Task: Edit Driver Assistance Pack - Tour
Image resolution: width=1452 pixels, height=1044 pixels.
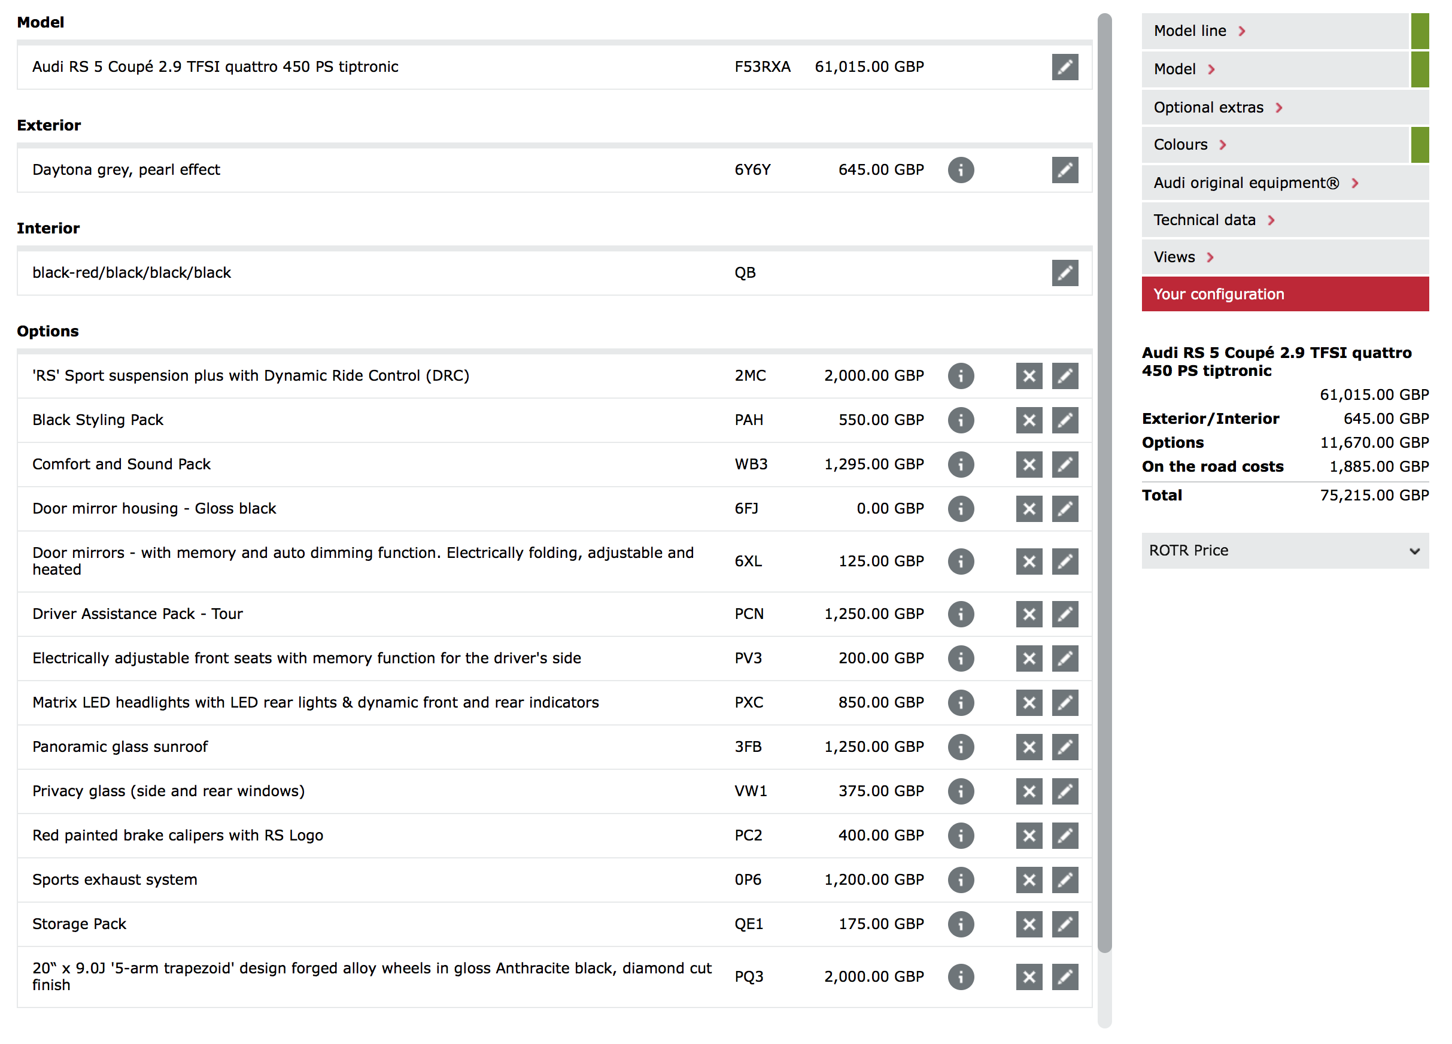Action: coord(1065,614)
